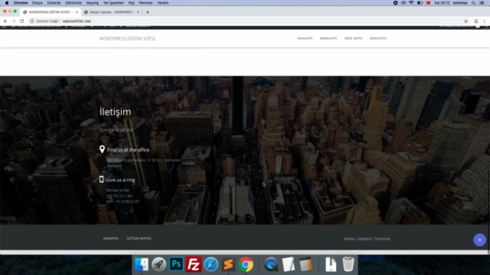Open Sublime Text from the Dock
490x275 pixels.
pos(228,264)
